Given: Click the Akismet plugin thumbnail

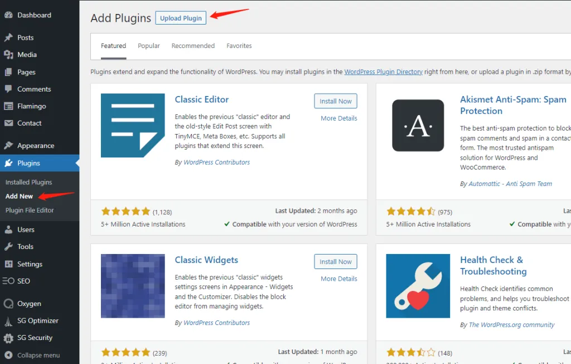Looking at the screenshot, I should tap(418, 126).
